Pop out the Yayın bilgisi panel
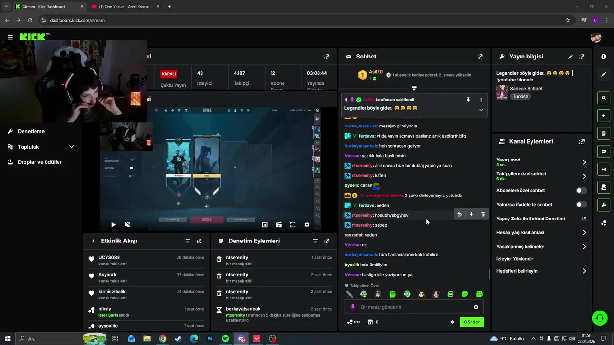This screenshot has width=614, height=345. click(x=582, y=57)
